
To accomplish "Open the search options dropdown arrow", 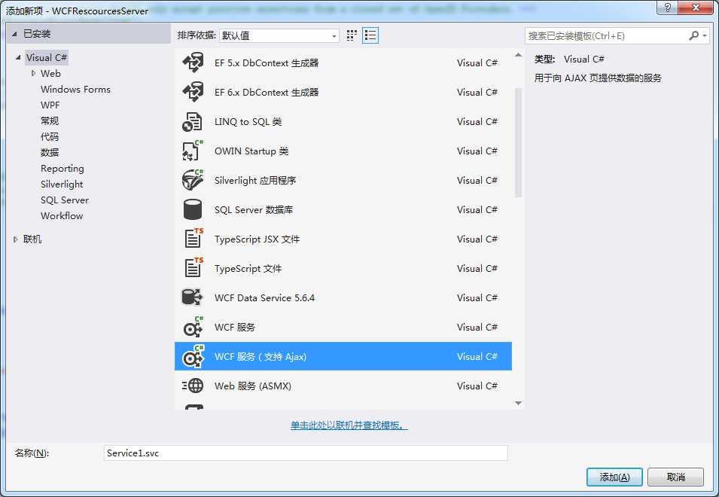I will [x=705, y=35].
